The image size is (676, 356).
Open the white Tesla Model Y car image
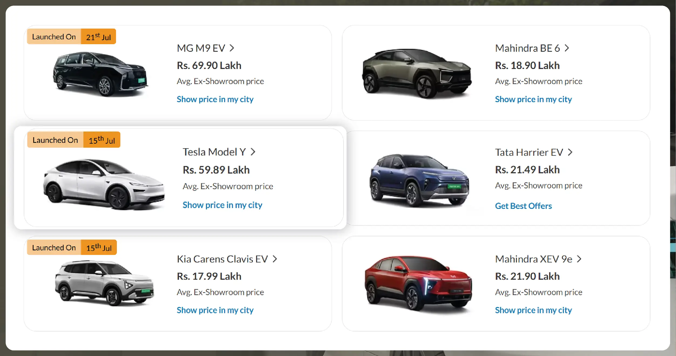tap(104, 184)
